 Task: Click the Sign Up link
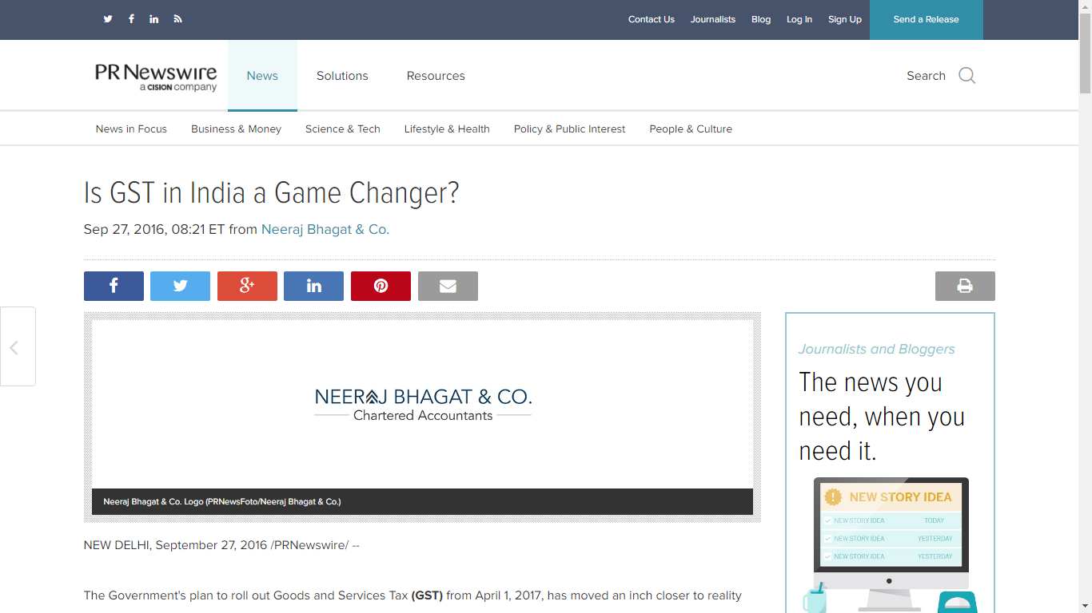(845, 19)
